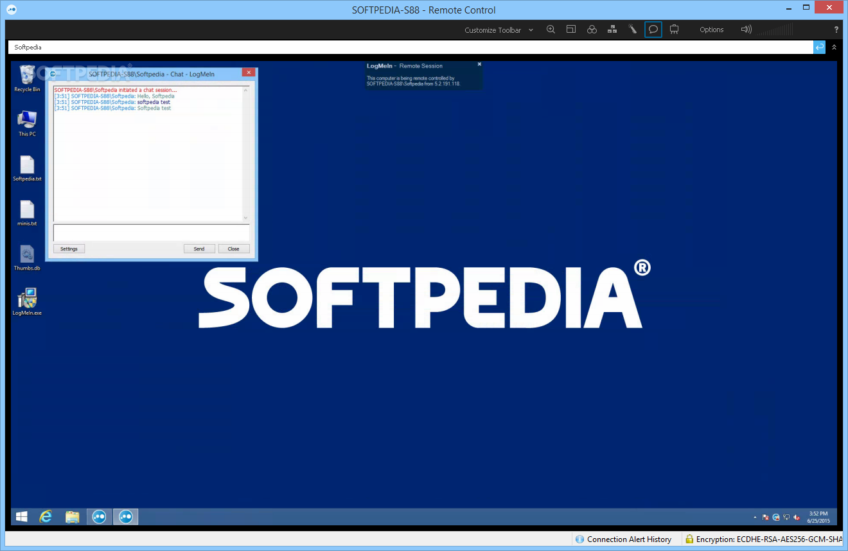The image size is (848, 551).
Task: Open the whiteboard easel tool
Action: (x=674, y=30)
